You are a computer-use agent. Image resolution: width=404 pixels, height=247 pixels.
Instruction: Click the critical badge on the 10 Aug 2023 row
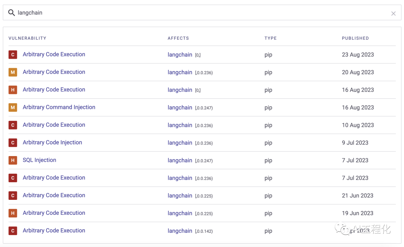pyautogui.click(x=13, y=125)
